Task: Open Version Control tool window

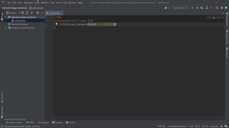Action: point(14,122)
